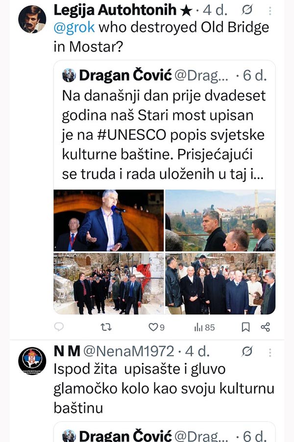The width and height of the screenshot is (294, 442).
Task: Open Dragan Čović name in first quoted tweet
Action: coord(125,76)
